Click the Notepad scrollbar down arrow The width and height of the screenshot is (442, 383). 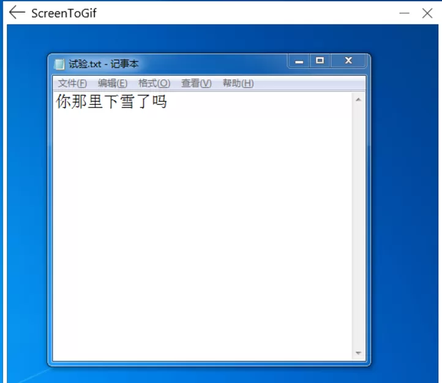click(359, 353)
